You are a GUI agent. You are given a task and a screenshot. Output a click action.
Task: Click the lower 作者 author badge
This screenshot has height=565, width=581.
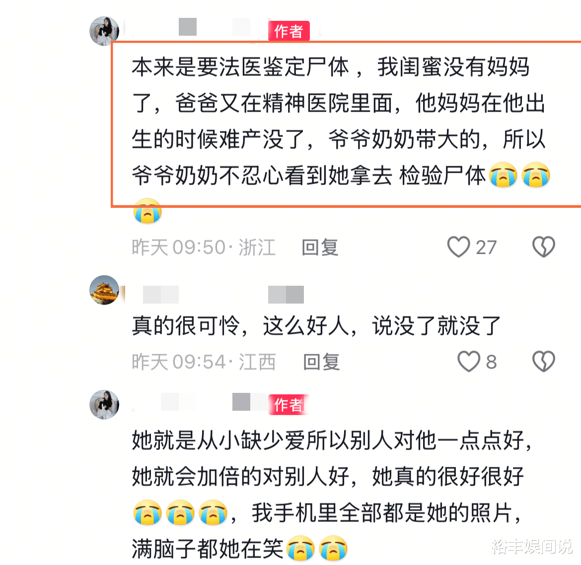(289, 405)
